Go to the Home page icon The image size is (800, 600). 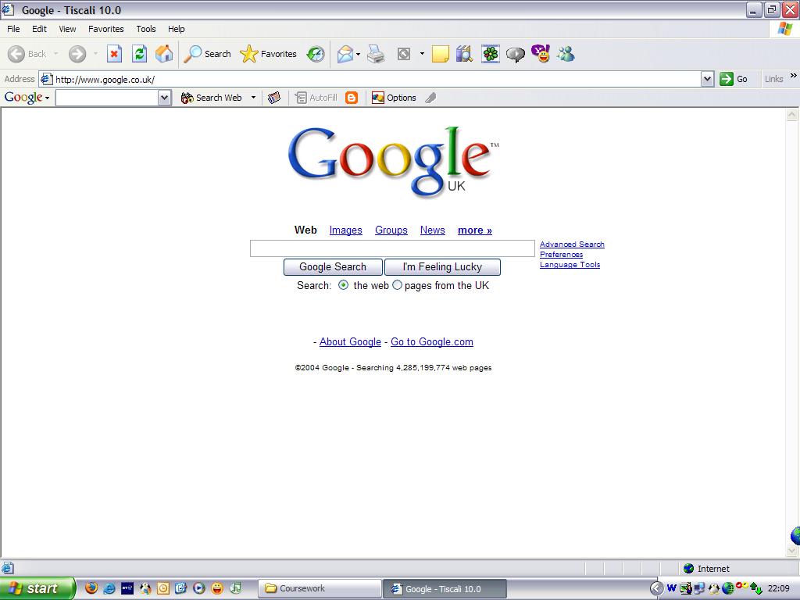pos(164,54)
